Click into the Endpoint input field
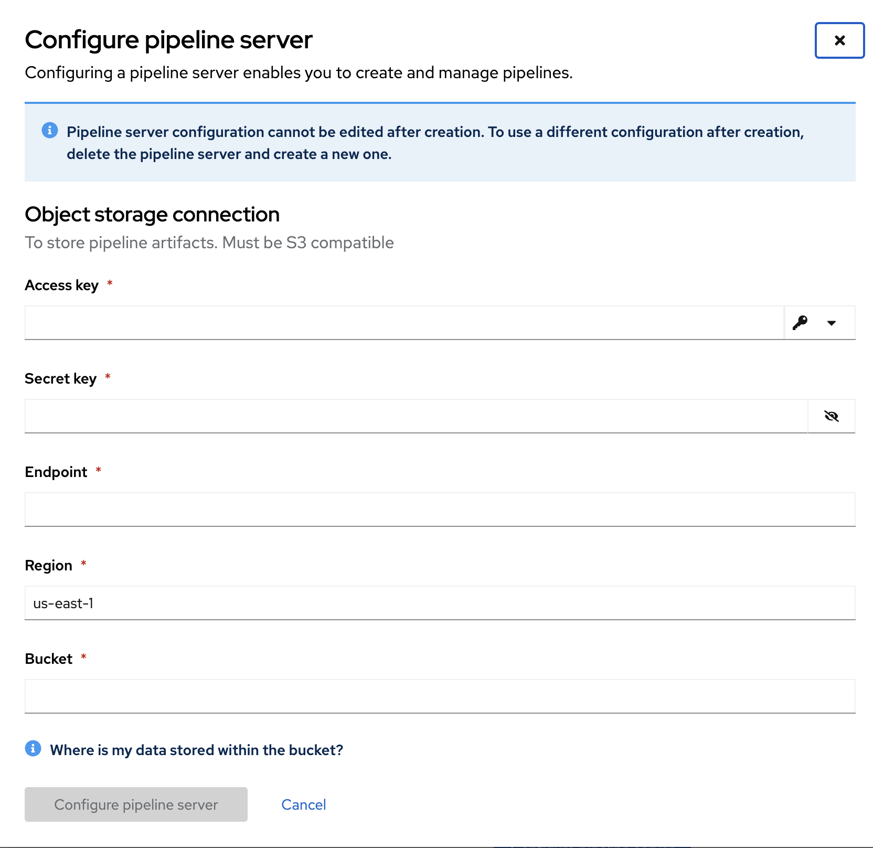 click(x=440, y=510)
